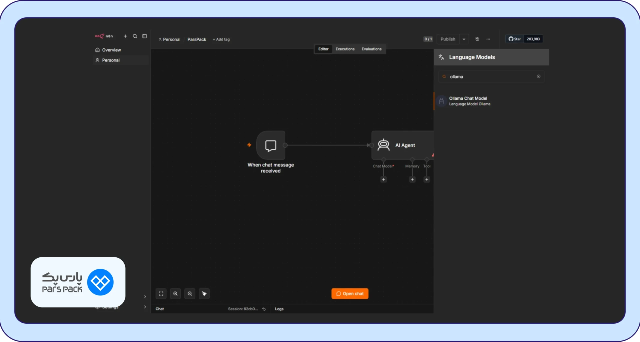Click Open chat button
This screenshot has height=342, width=640.
tap(350, 294)
